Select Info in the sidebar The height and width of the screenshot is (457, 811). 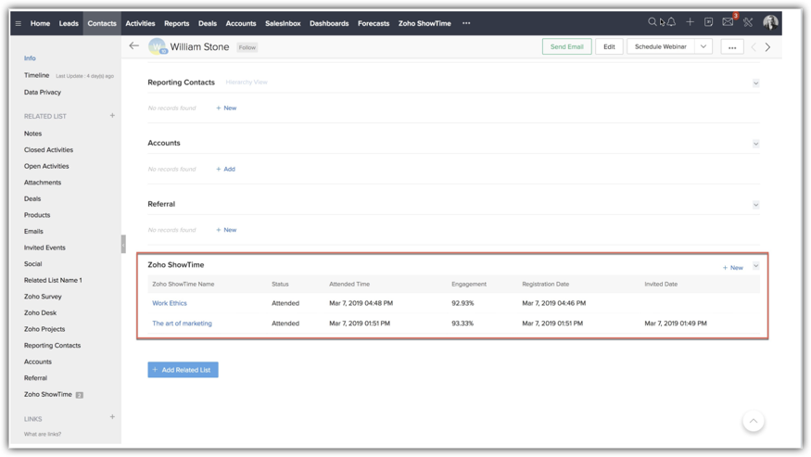tap(30, 58)
